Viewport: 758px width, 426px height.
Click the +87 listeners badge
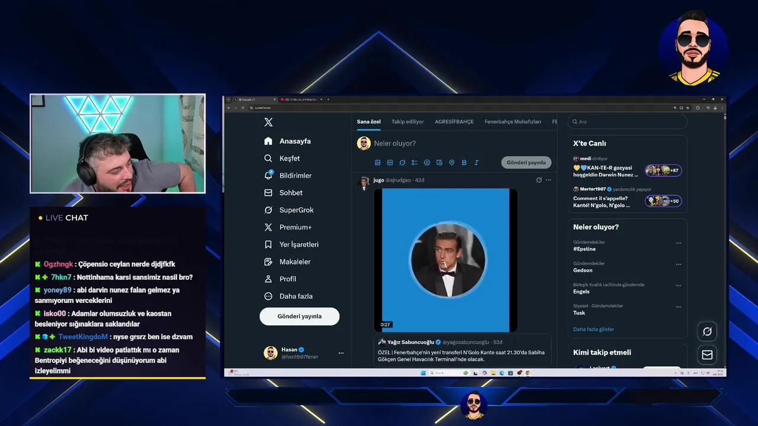point(663,170)
